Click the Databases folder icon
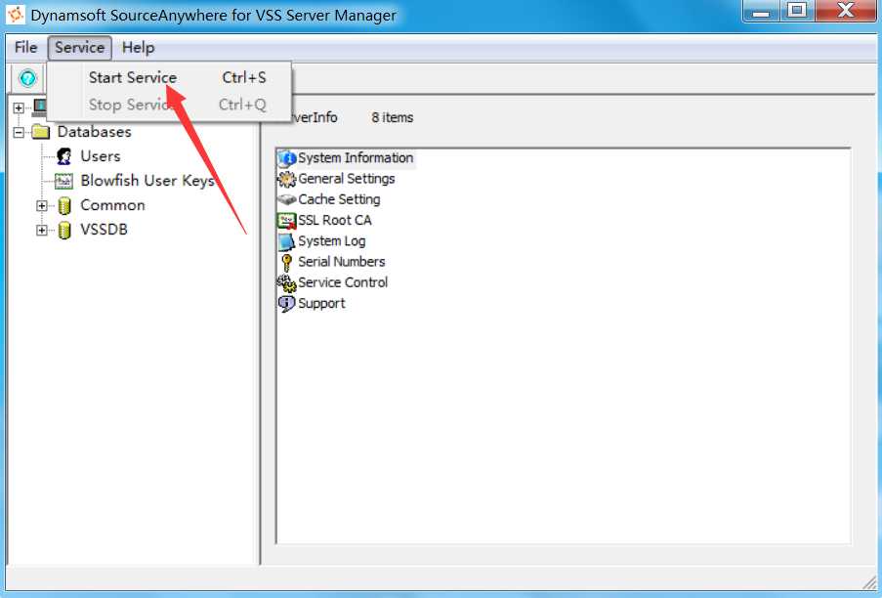Image resolution: width=882 pixels, height=598 pixels. click(41, 132)
